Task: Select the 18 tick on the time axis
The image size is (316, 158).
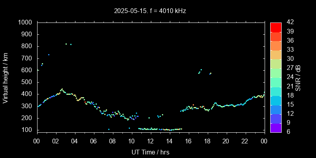Action: click(x=207, y=141)
